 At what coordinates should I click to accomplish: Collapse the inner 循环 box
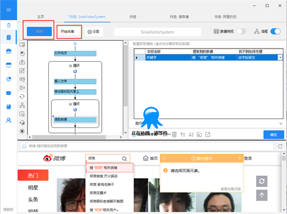click(70, 104)
